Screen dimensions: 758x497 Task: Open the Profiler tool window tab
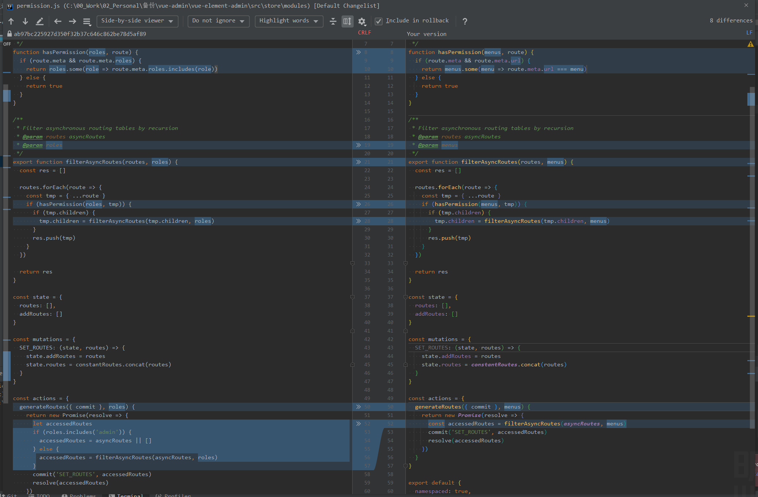(173, 495)
